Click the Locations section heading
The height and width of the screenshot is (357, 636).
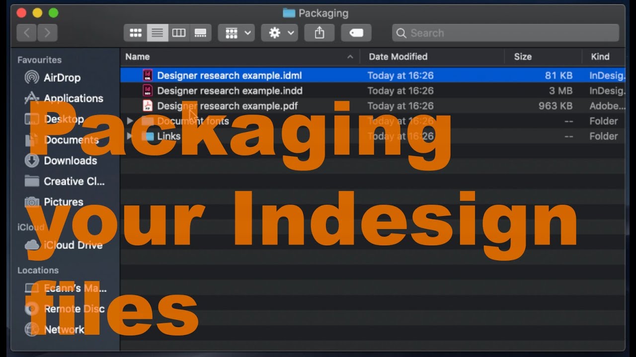[38, 270]
